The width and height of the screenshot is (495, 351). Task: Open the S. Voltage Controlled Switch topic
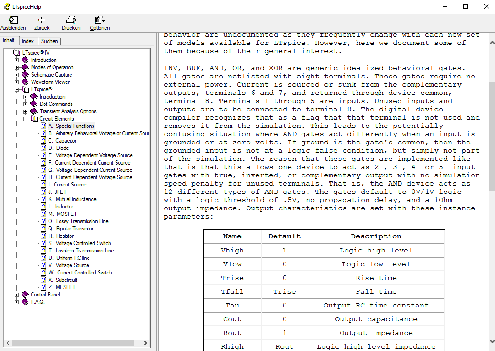pyautogui.click(x=80, y=243)
